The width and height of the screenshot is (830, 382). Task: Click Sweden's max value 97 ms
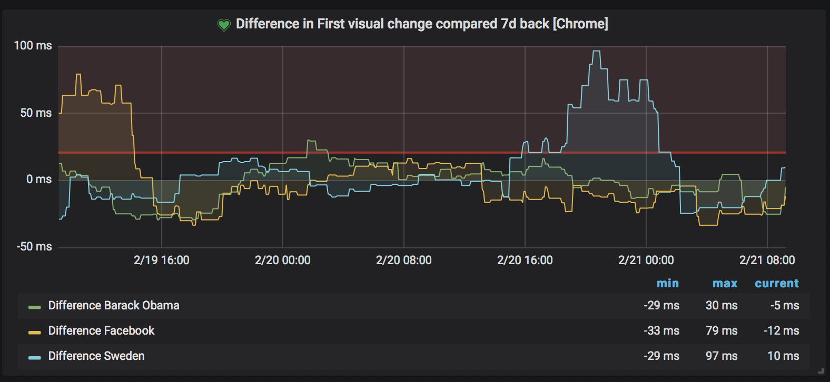tap(722, 356)
